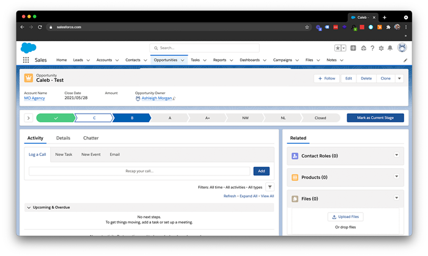Open the Leads dropdown chevron
The width and height of the screenshot is (428, 256).
[x=88, y=60]
